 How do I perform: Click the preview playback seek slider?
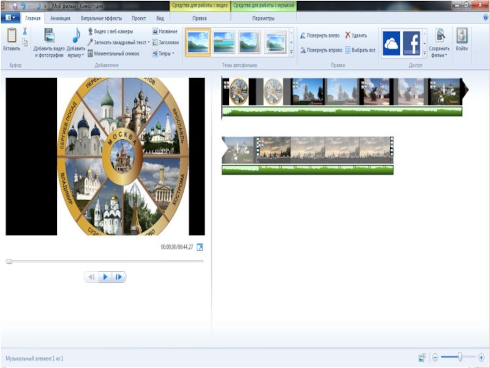click(x=104, y=261)
